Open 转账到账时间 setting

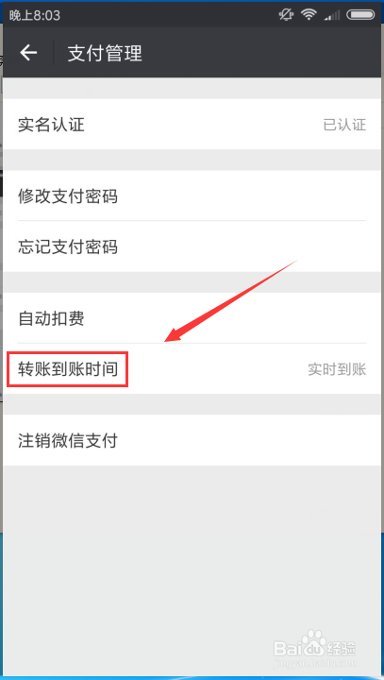pyautogui.click(x=192, y=369)
